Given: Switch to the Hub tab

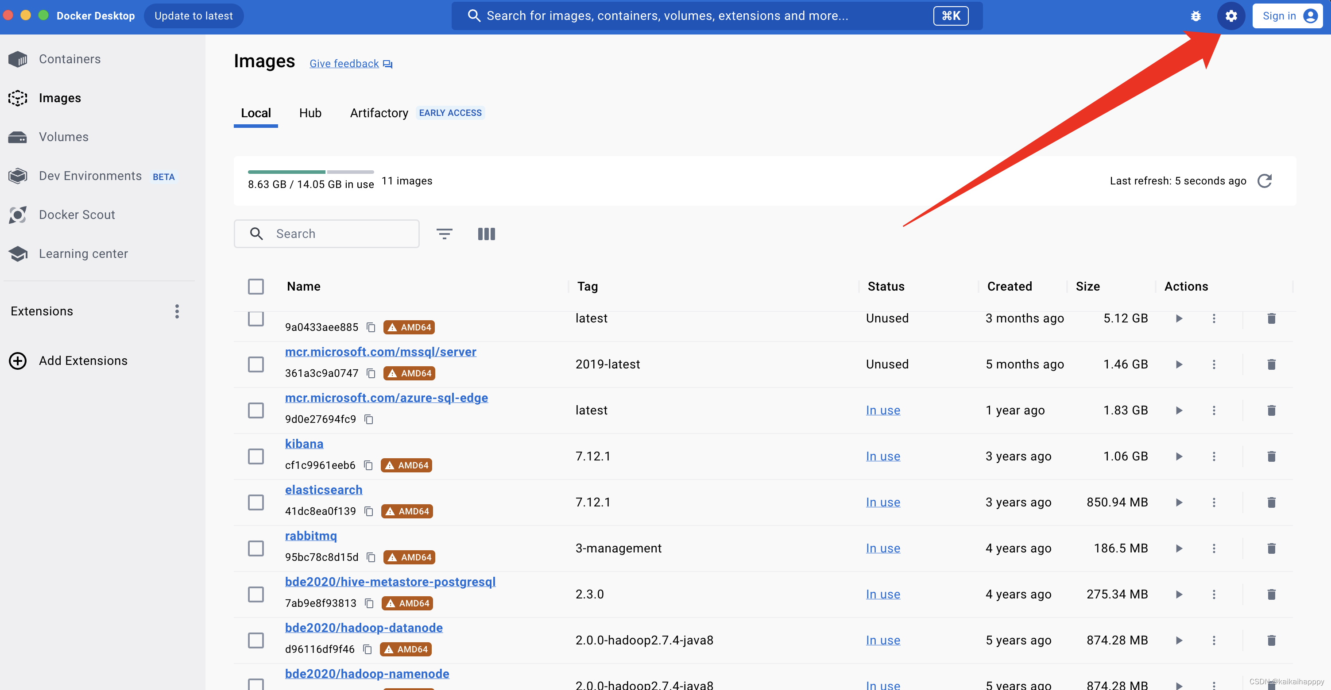Looking at the screenshot, I should tap(310, 113).
